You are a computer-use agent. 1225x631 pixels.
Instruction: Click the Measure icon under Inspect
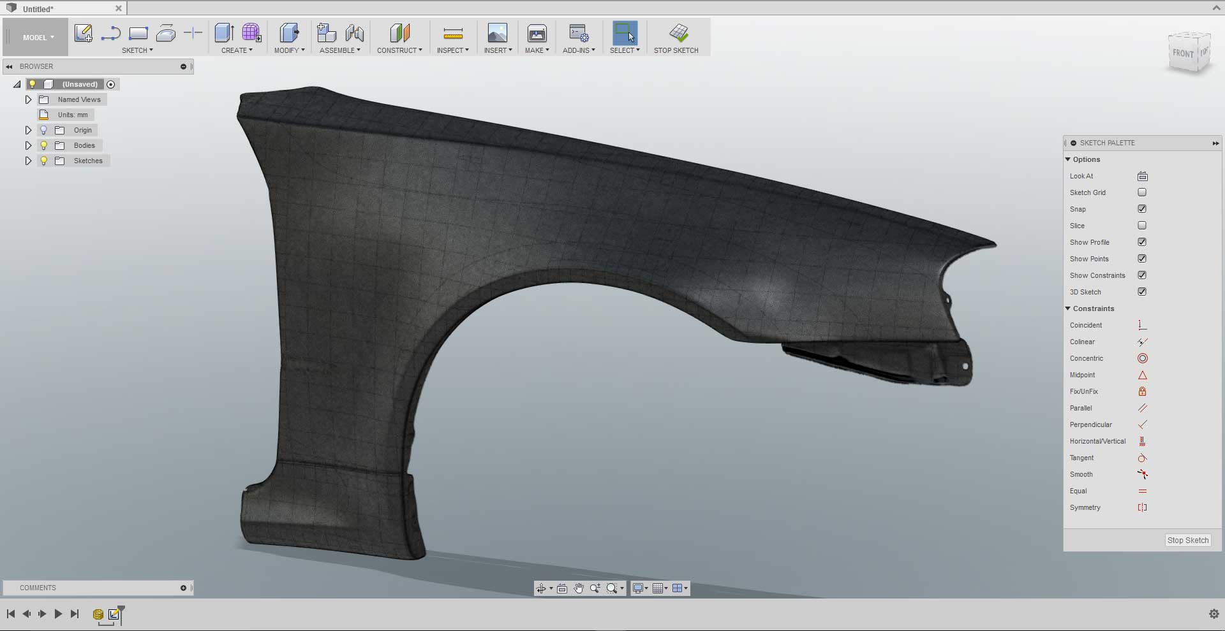(x=453, y=34)
